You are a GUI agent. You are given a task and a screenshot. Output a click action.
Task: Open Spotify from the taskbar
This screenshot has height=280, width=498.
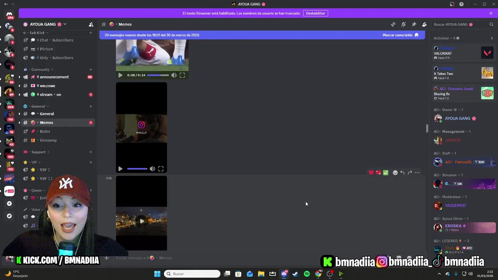307,274
